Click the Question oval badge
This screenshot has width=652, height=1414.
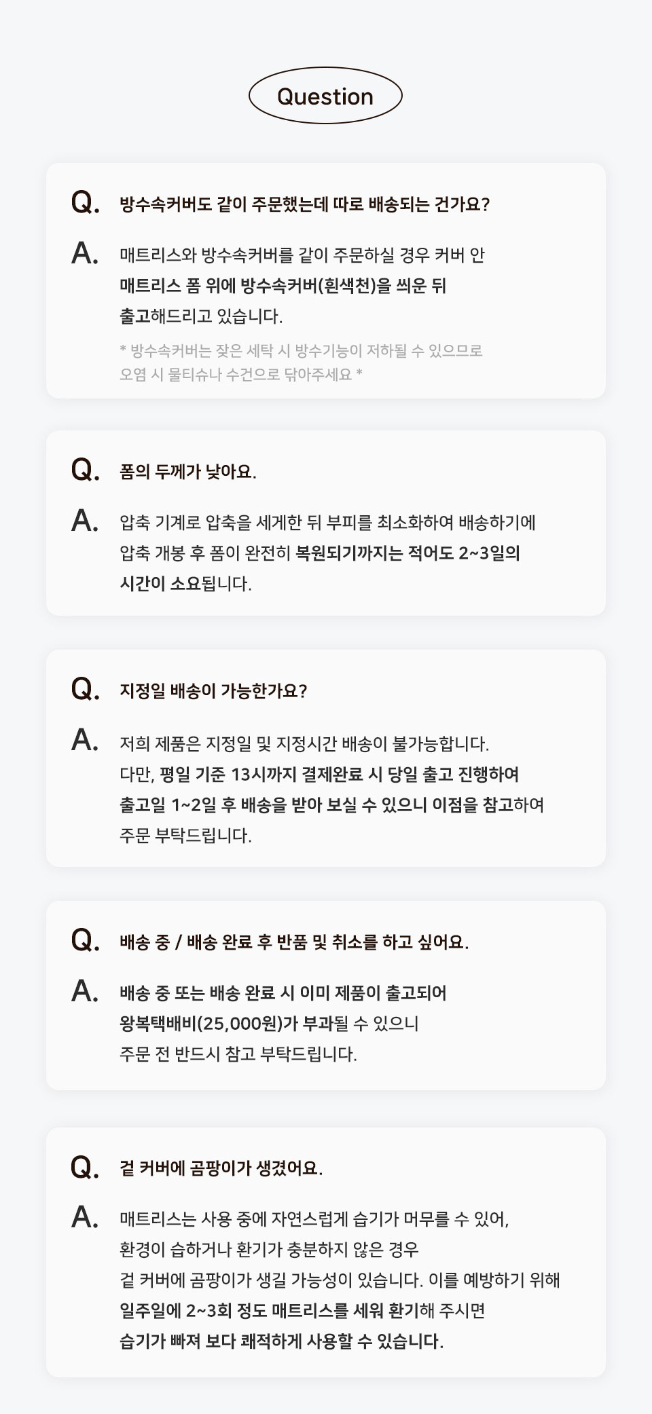coord(325,96)
